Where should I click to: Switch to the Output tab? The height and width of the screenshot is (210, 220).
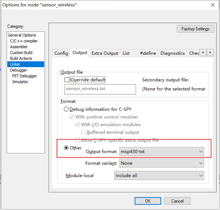pos(80,53)
